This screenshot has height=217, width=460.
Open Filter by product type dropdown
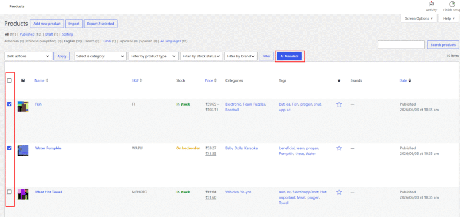[x=154, y=56]
